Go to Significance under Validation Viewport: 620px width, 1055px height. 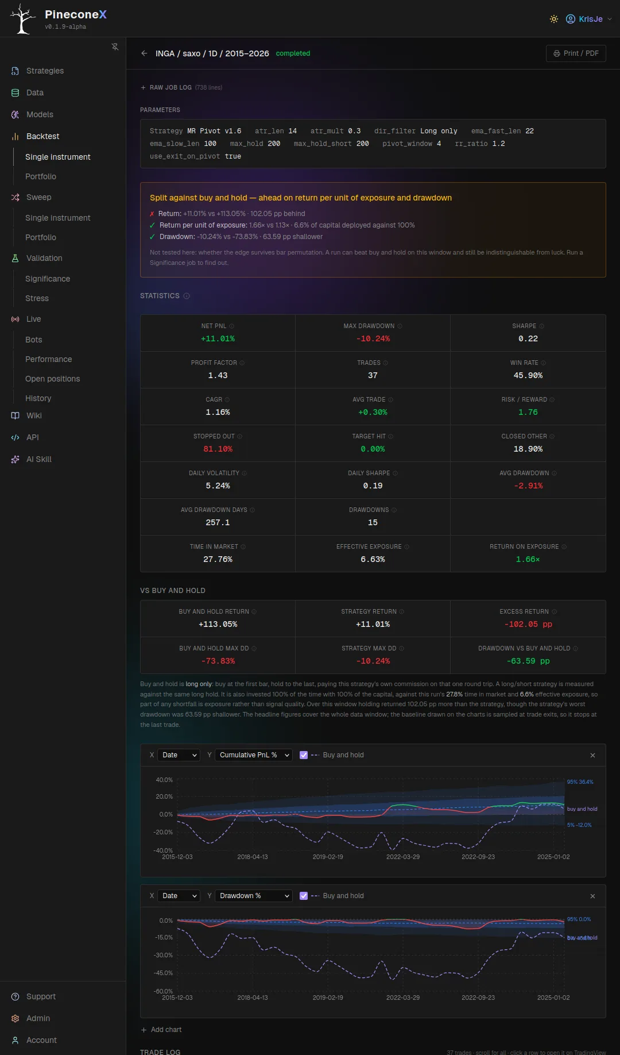pos(48,279)
